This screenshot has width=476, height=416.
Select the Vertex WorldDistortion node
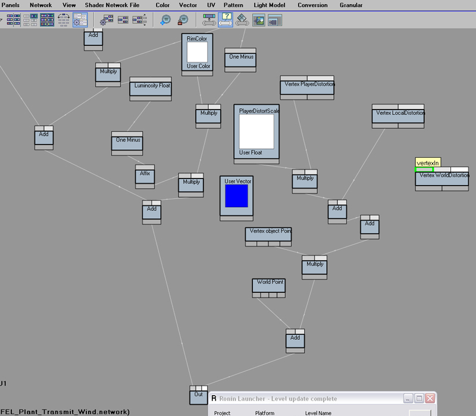(x=441, y=179)
